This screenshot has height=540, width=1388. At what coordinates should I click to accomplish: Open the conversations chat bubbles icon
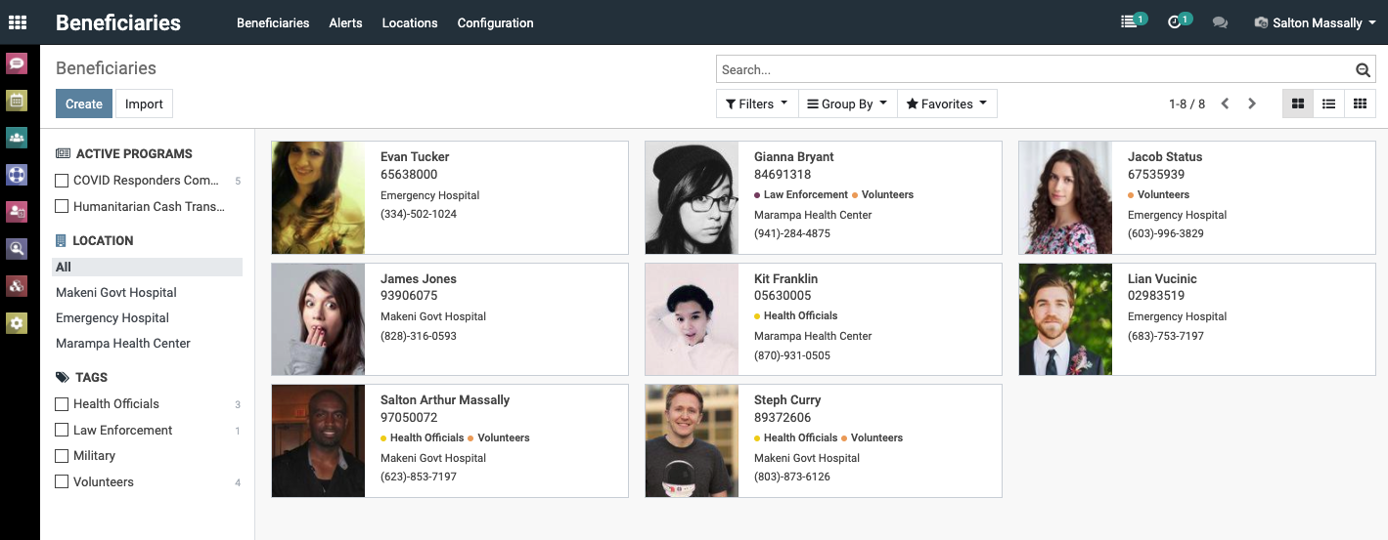[x=1220, y=22]
